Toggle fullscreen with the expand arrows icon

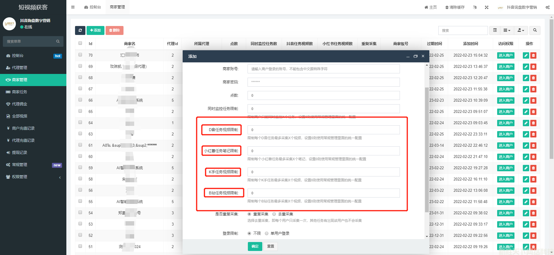coord(486,7)
